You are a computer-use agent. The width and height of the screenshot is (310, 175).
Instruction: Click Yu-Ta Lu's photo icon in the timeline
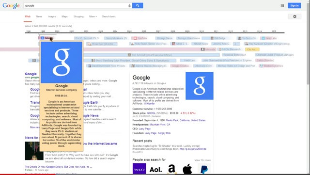click(x=240, y=38)
